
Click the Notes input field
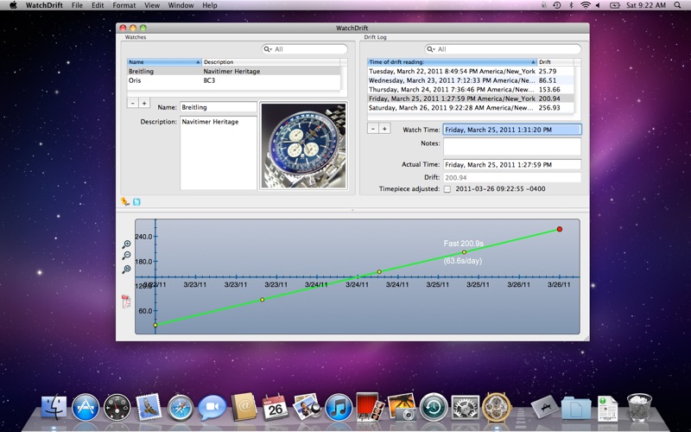point(512,146)
